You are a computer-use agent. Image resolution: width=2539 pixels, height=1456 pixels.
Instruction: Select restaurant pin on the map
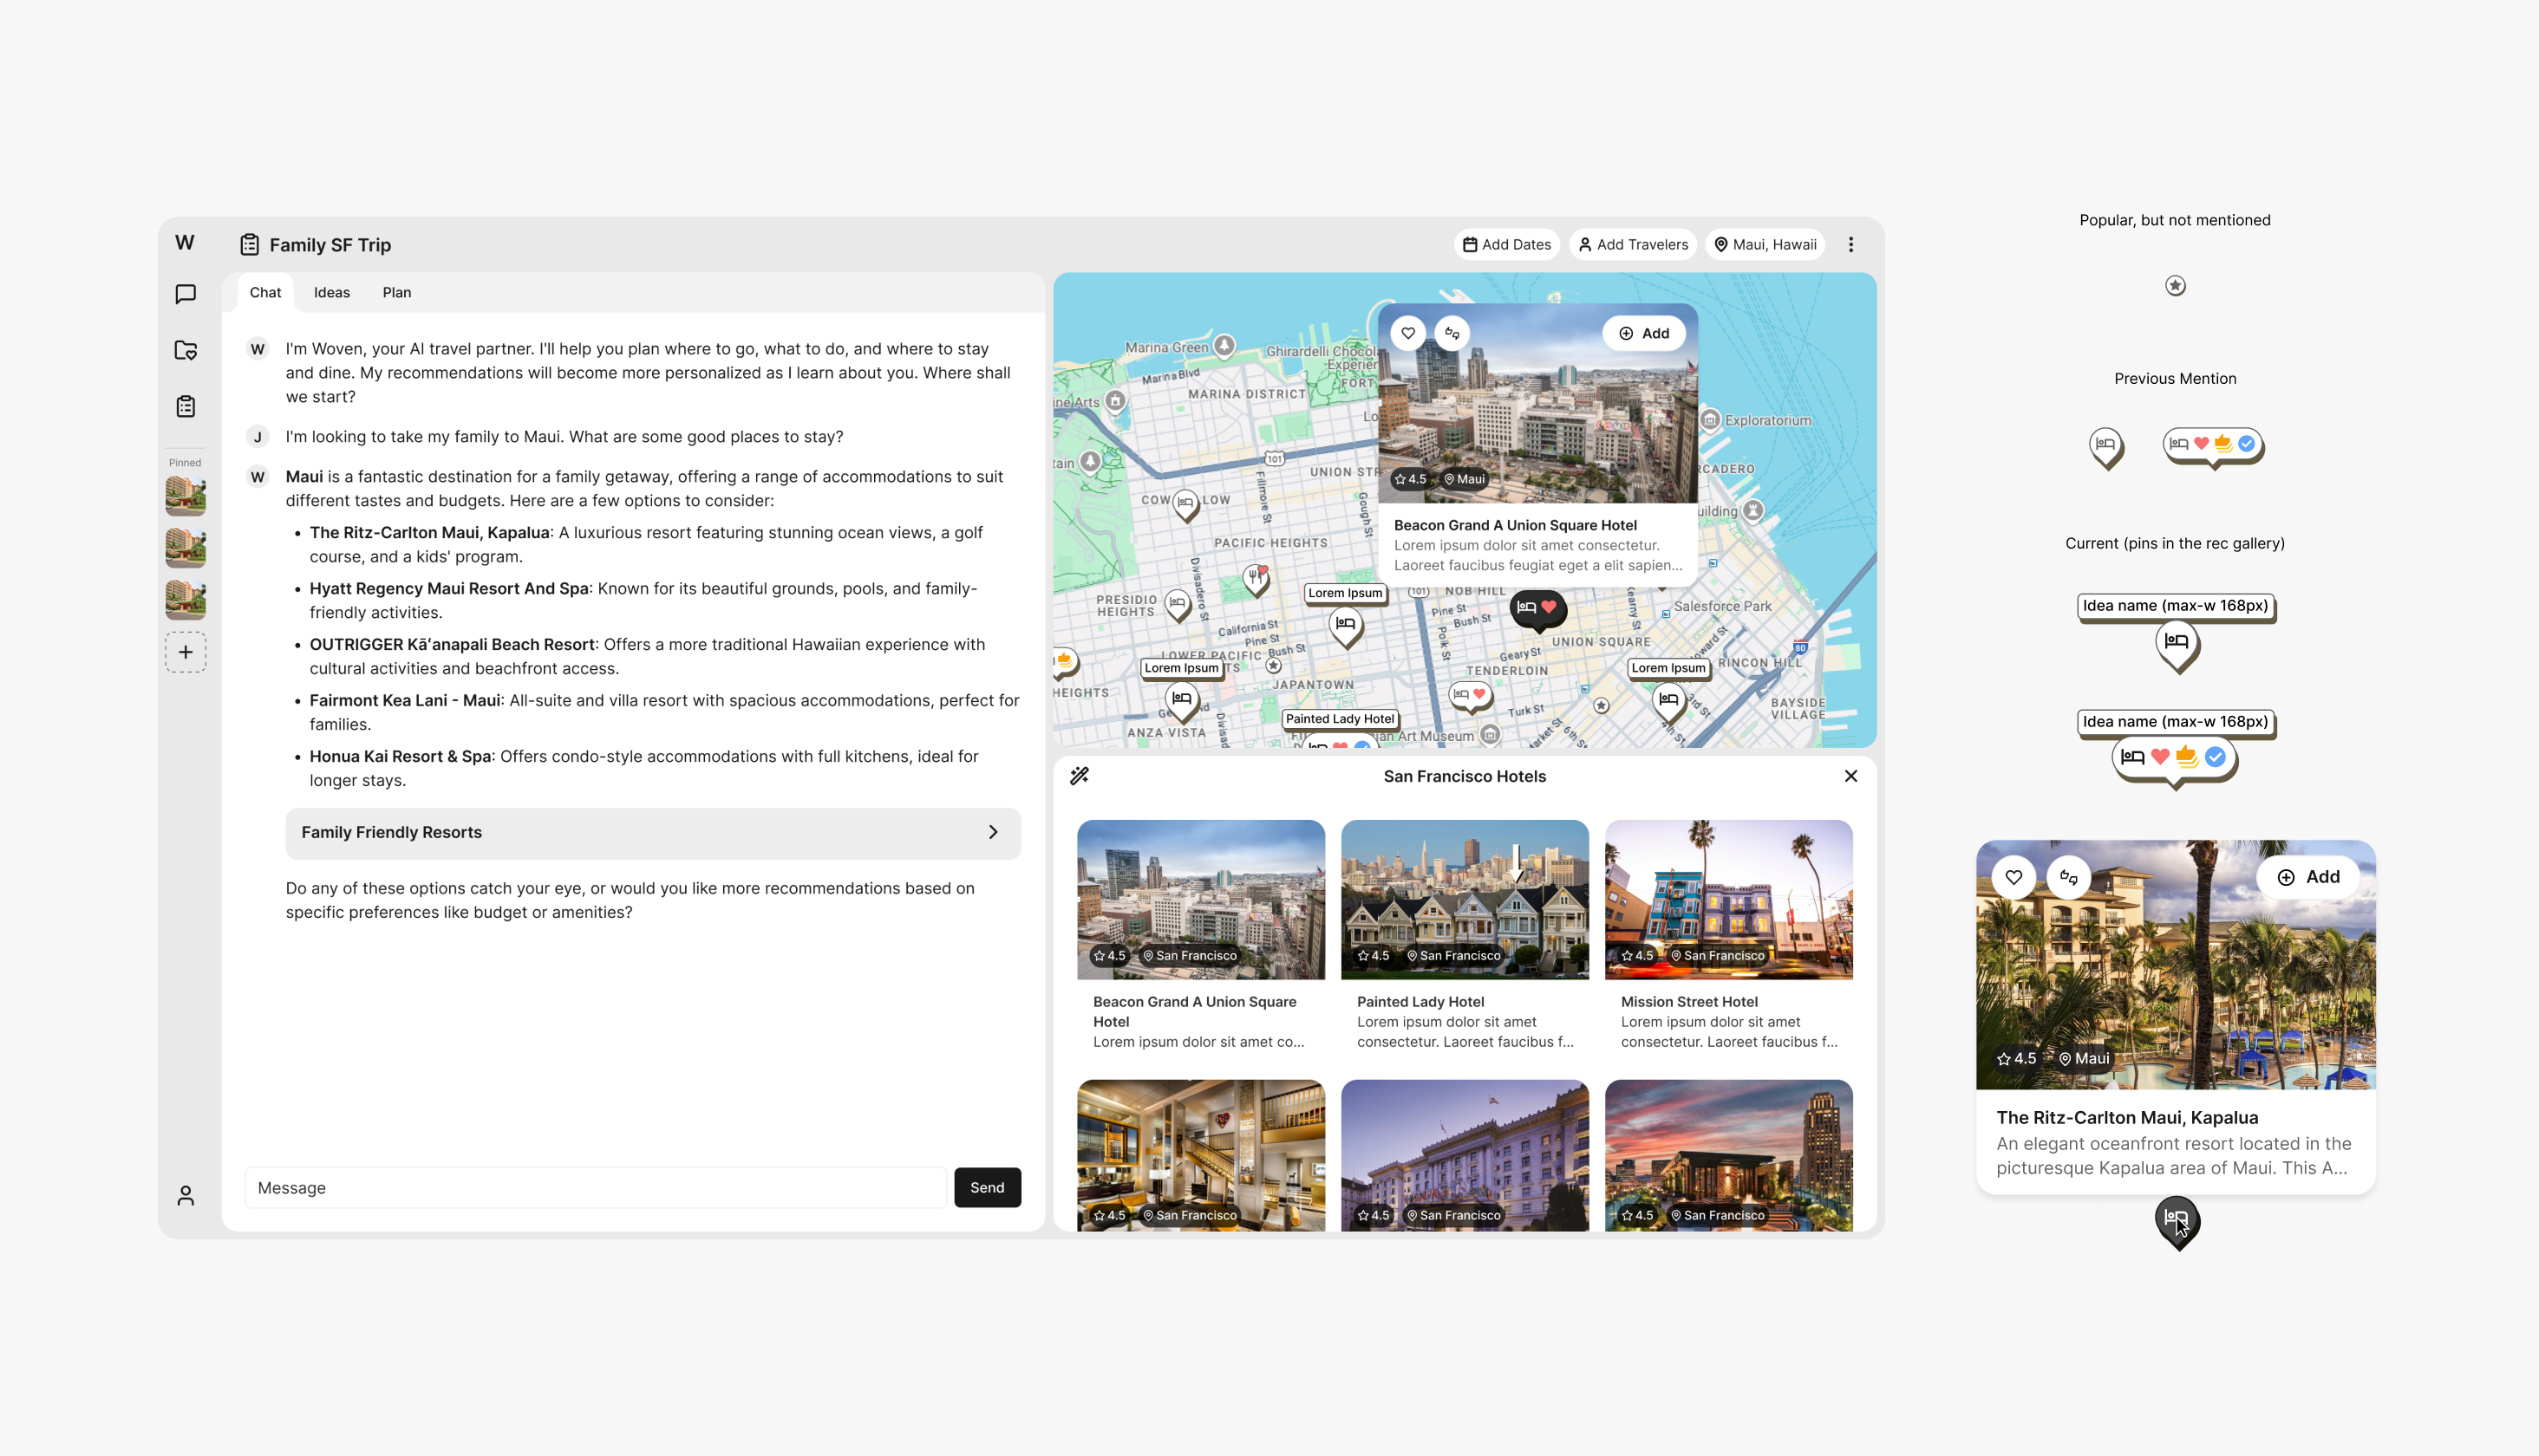pyautogui.click(x=1256, y=578)
